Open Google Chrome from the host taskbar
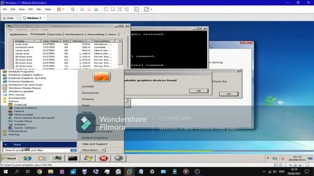The height and width of the screenshot is (176, 314). click(x=39, y=172)
